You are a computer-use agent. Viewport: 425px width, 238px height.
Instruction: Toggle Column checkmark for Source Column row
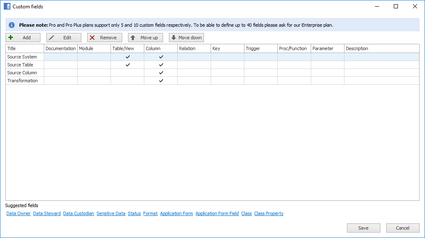161,73
